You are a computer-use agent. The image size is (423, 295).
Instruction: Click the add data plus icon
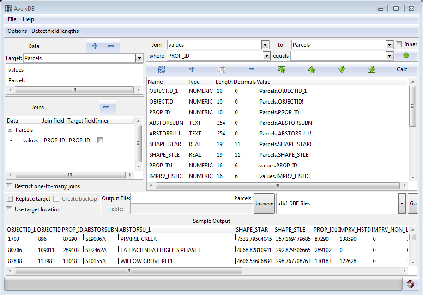(x=95, y=46)
